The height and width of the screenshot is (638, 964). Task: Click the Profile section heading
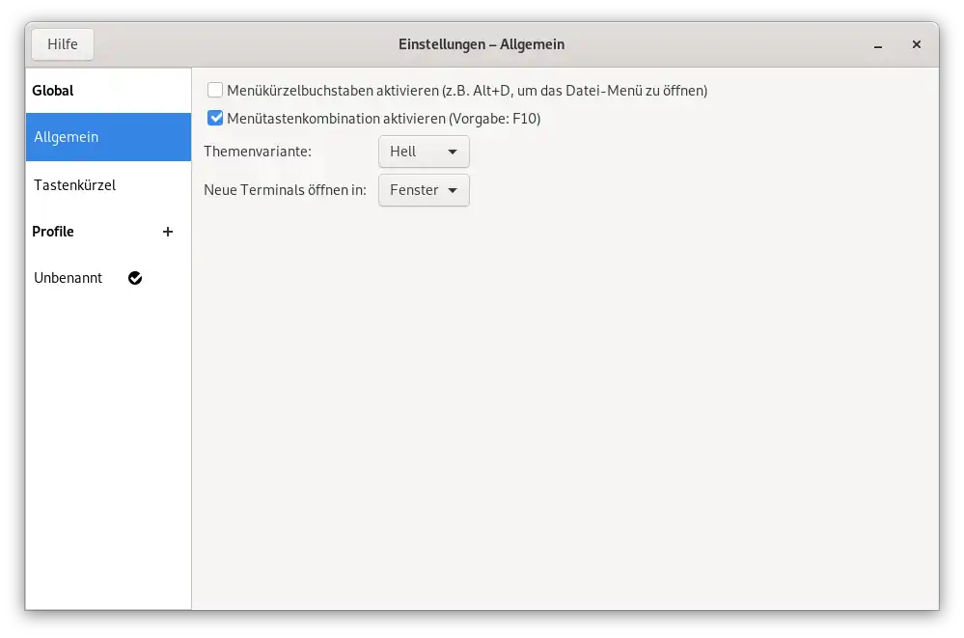coord(53,232)
